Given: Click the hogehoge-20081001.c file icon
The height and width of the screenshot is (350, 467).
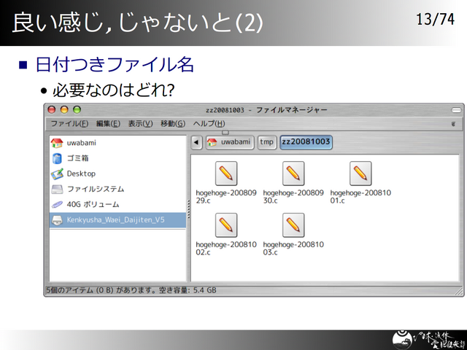Looking at the screenshot, I should (x=360, y=174).
